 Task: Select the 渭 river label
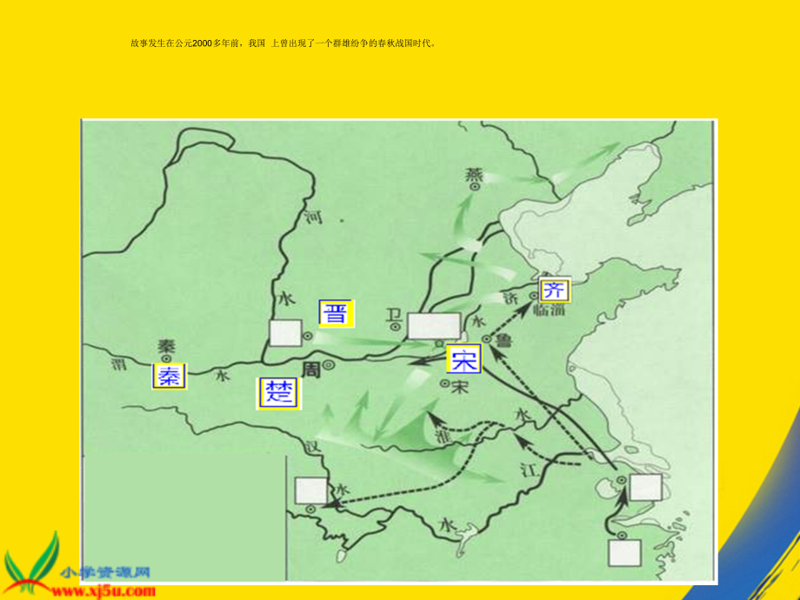click(x=119, y=363)
